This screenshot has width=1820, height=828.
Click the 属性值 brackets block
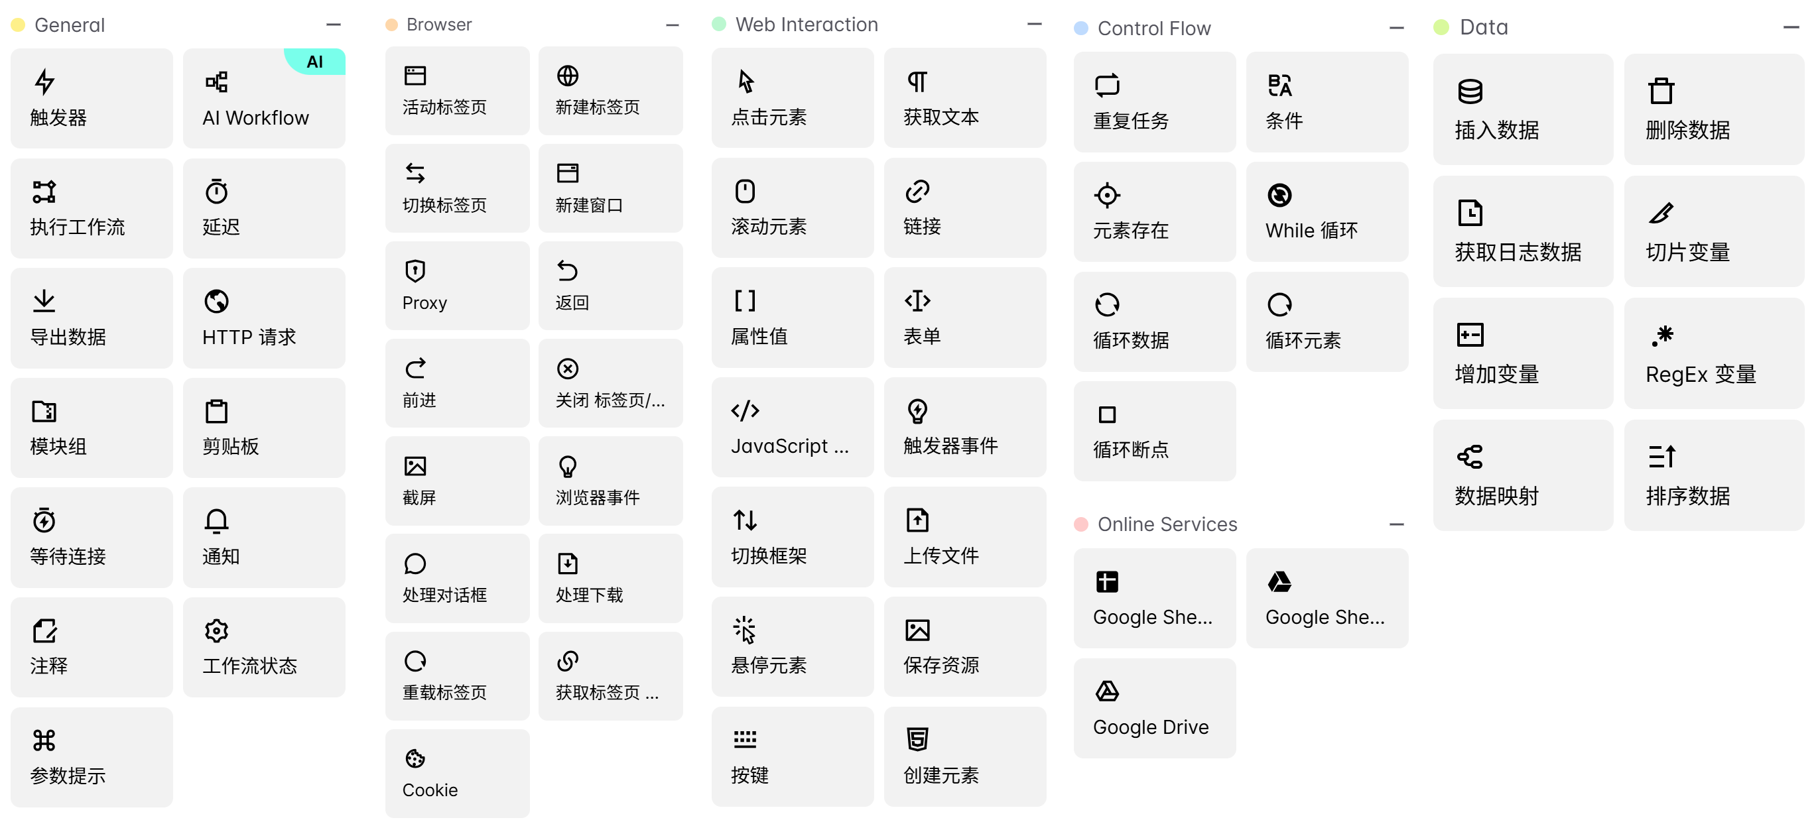[792, 317]
